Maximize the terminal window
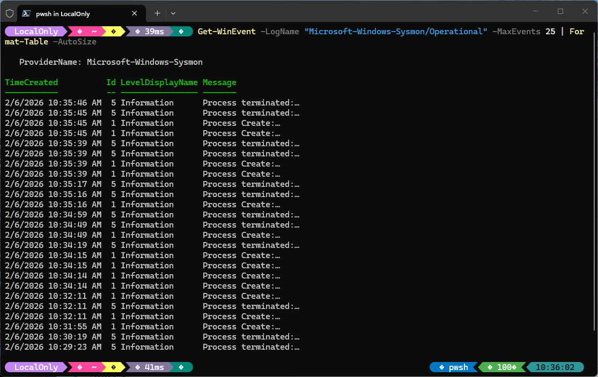The height and width of the screenshot is (377, 598). coord(560,12)
